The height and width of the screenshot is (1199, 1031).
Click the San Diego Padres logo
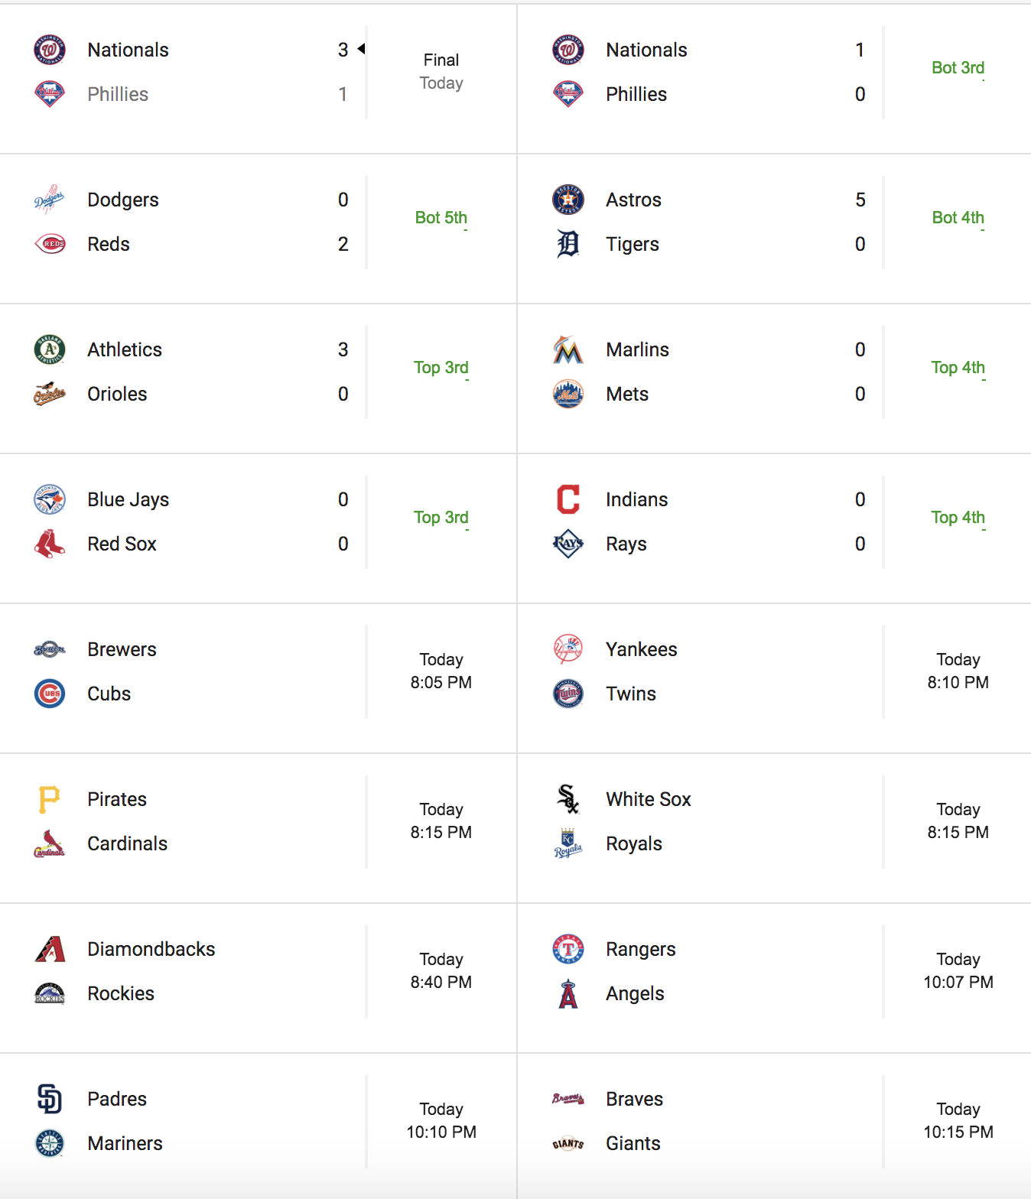coord(50,1099)
